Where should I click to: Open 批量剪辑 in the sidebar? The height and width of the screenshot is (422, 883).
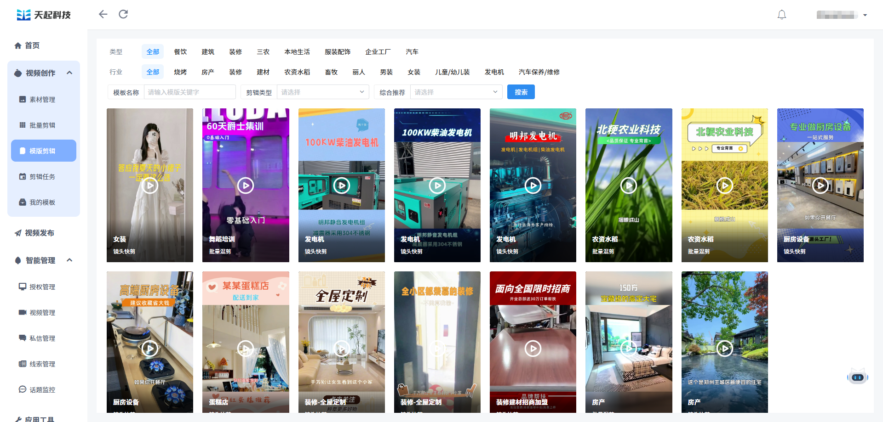point(42,125)
